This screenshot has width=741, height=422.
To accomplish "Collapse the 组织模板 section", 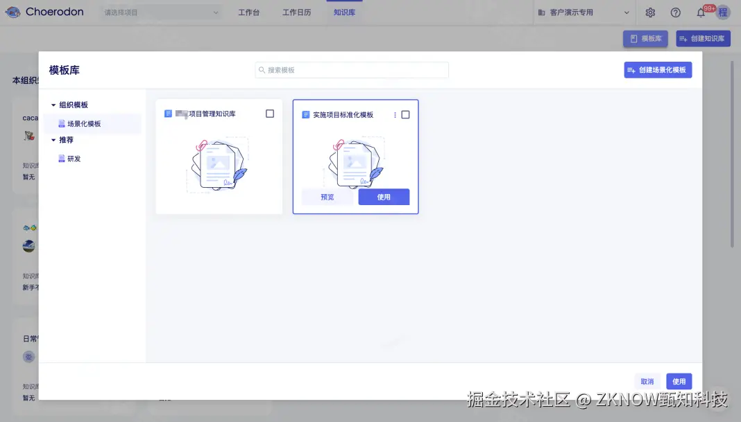I will [x=53, y=105].
